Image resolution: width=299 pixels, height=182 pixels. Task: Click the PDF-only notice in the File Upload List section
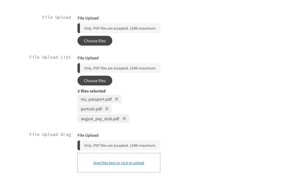(120, 68)
